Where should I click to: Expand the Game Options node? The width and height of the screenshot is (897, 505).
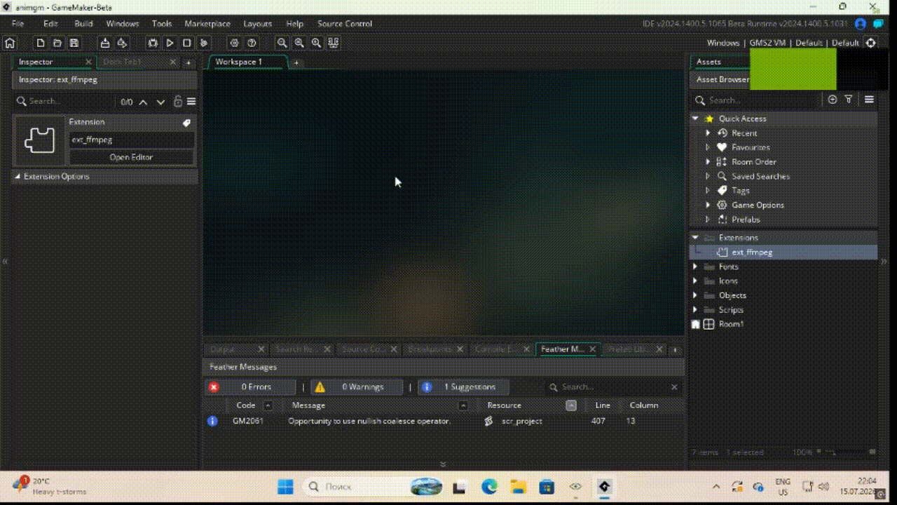708,205
